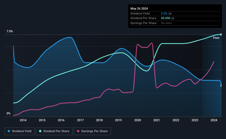Click the pink Earnings Per Share legend dot
The height and width of the screenshot is (139, 226).
[x=78, y=131]
